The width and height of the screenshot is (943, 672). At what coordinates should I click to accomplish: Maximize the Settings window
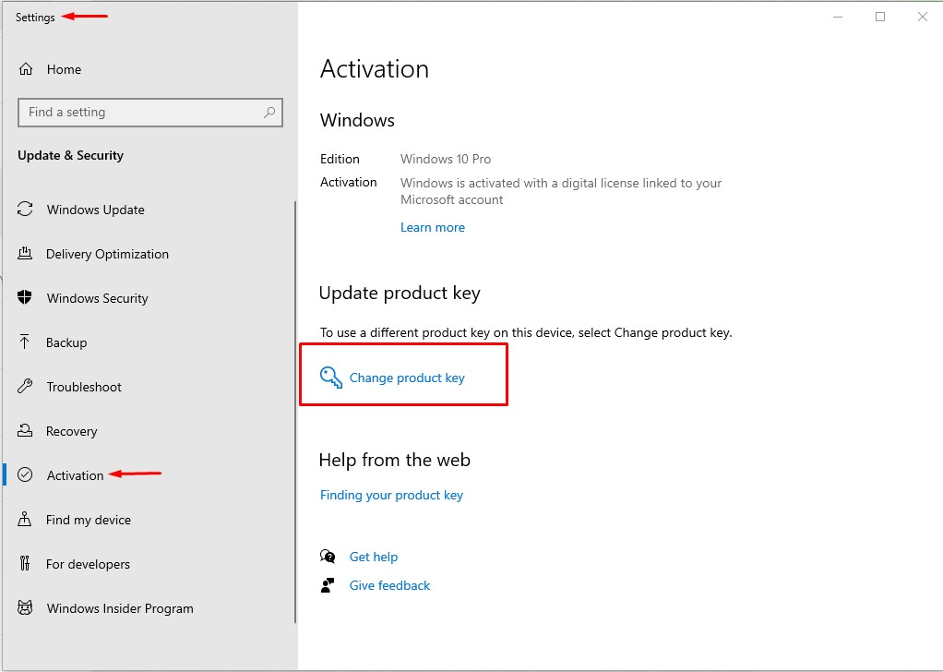click(880, 17)
